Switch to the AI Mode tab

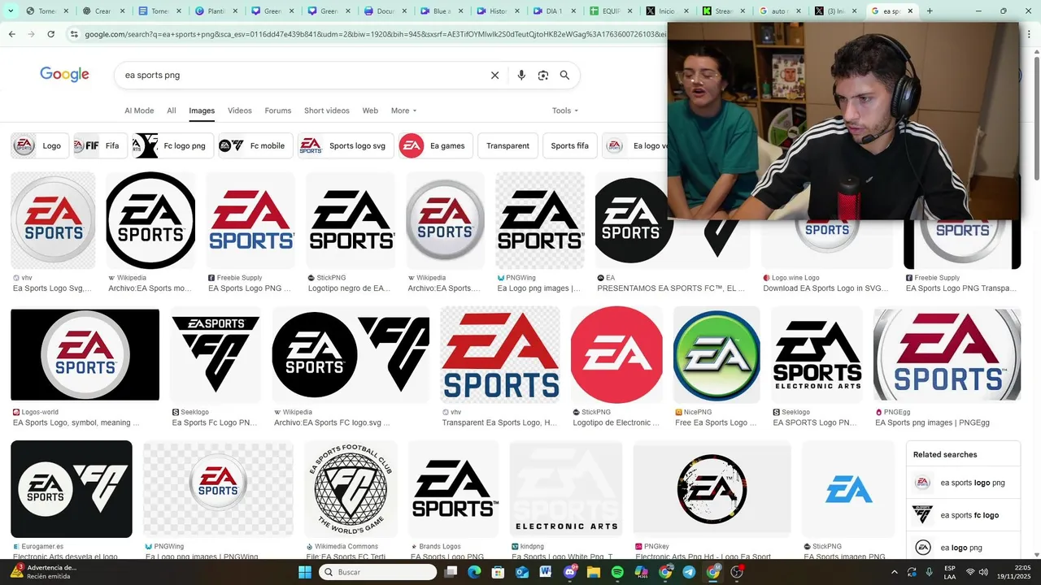pyautogui.click(x=139, y=110)
